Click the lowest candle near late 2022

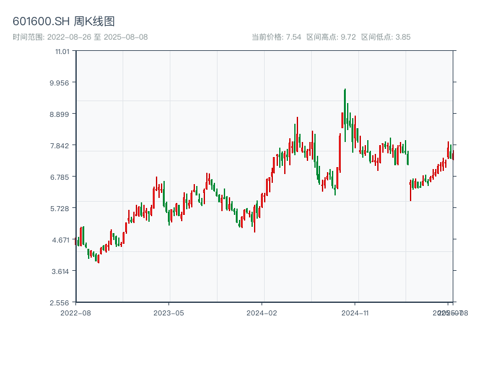point(98,258)
